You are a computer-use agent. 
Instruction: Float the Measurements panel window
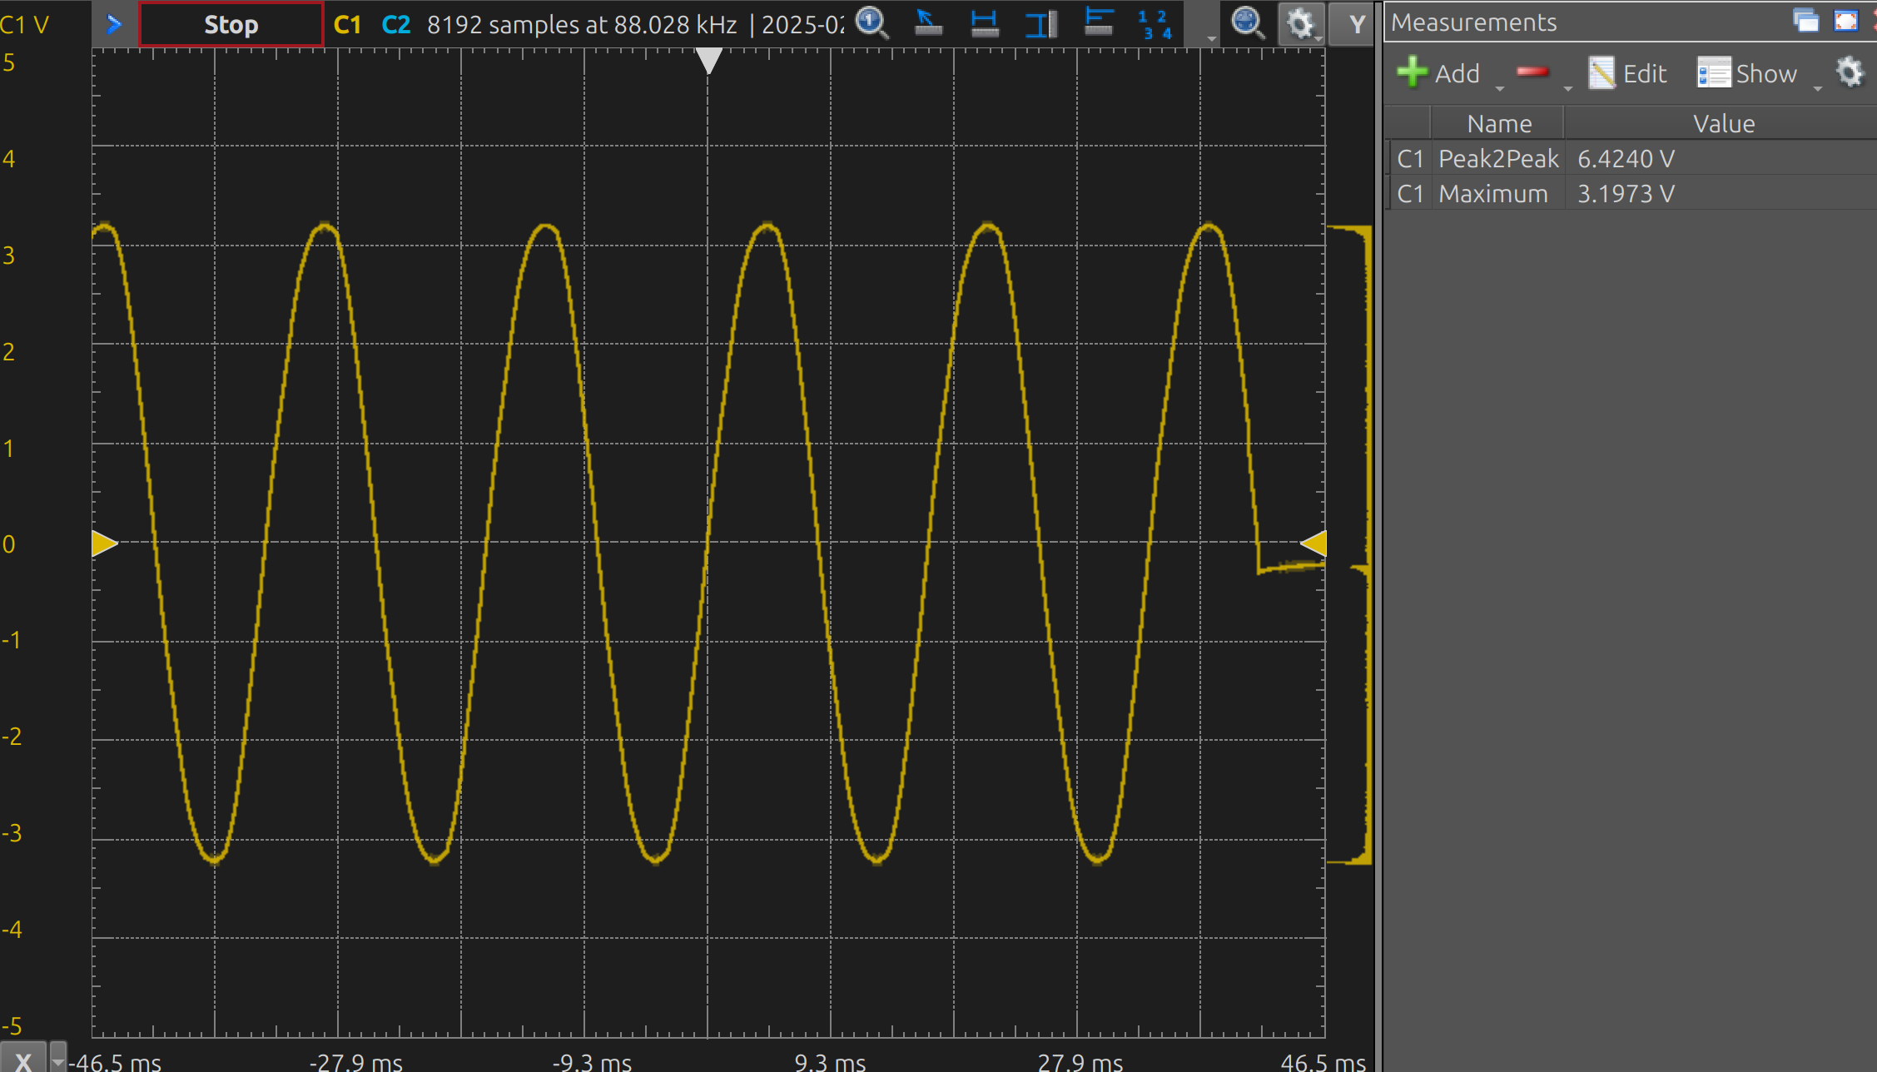coord(1806,21)
